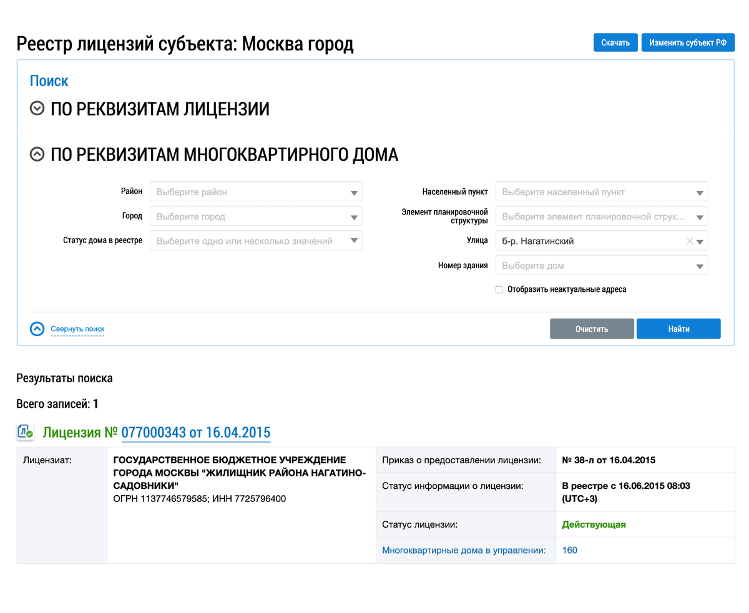Click the Найти button
Image resolution: width=749 pixels, height=613 pixels.
(x=678, y=329)
